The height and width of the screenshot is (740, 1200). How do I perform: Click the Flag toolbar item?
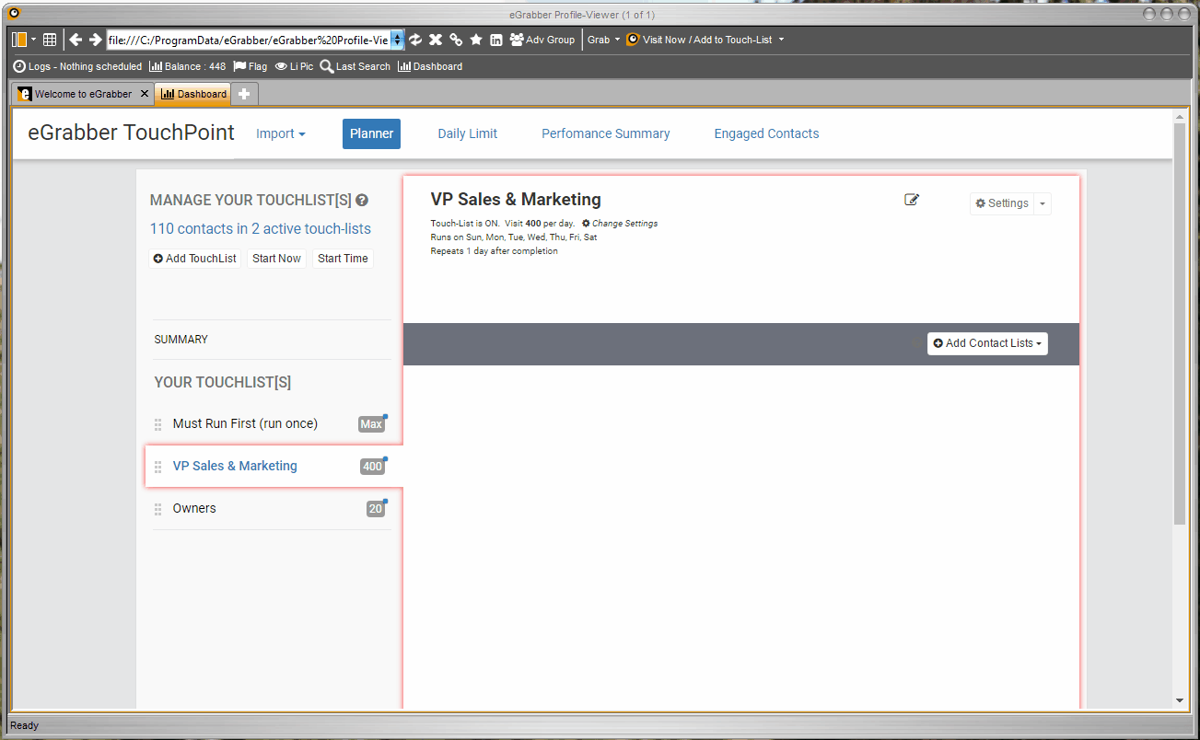tap(250, 66)
